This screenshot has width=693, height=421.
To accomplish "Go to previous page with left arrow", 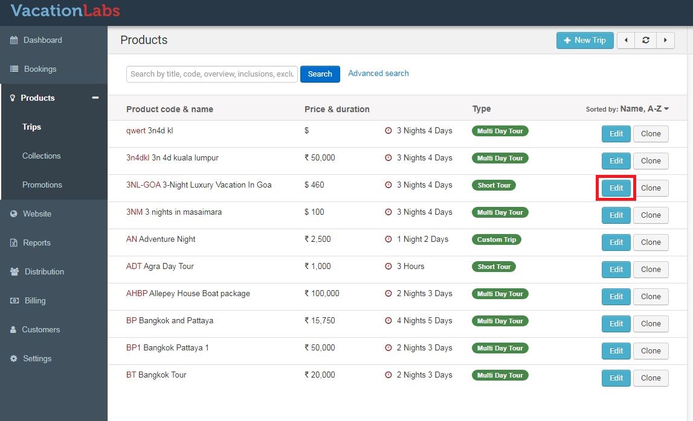I will coord(626,40).
